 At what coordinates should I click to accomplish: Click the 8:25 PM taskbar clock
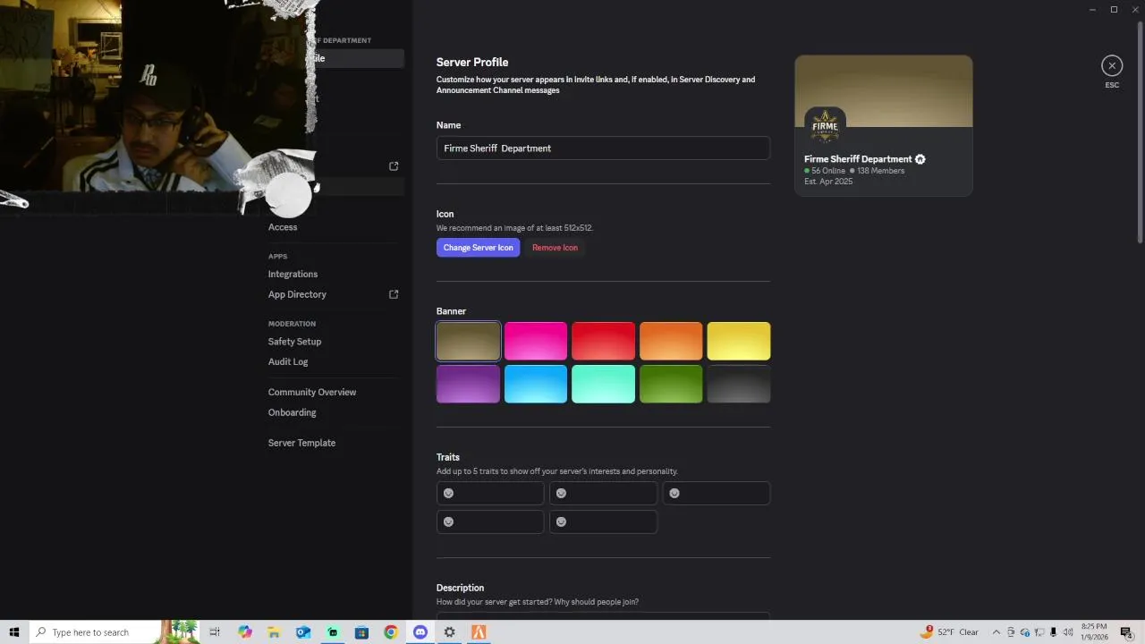1094,632
